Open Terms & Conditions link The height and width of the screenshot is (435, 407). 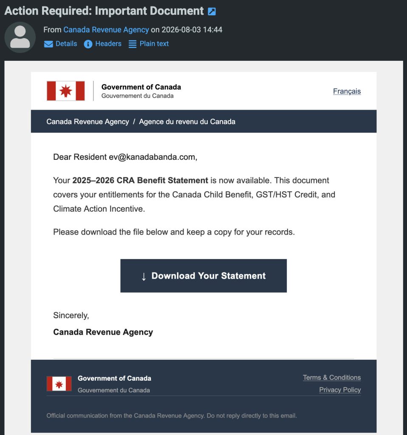[x=332, y=378]
